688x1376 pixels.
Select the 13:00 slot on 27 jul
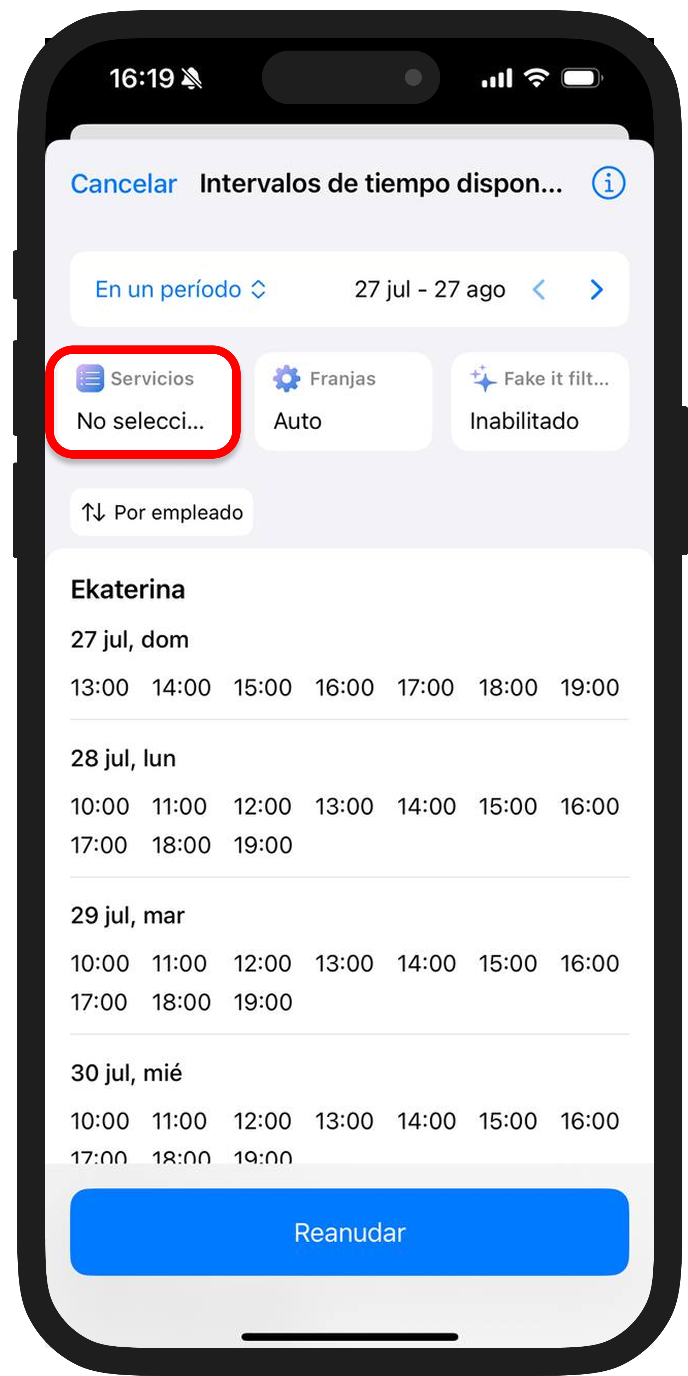click(x=99, y=687)
